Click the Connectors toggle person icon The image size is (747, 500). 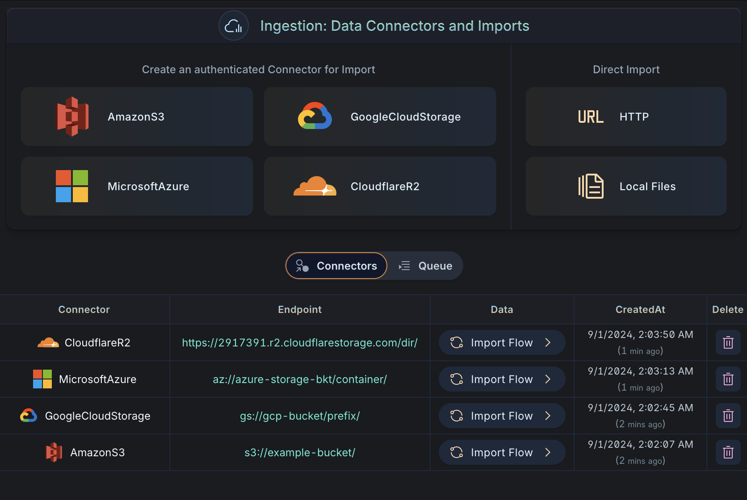click(x=302, y=266)
